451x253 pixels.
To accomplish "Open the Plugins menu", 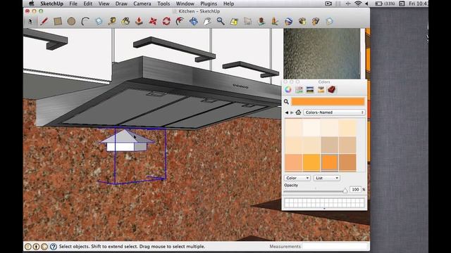I will tap(209, 4).
